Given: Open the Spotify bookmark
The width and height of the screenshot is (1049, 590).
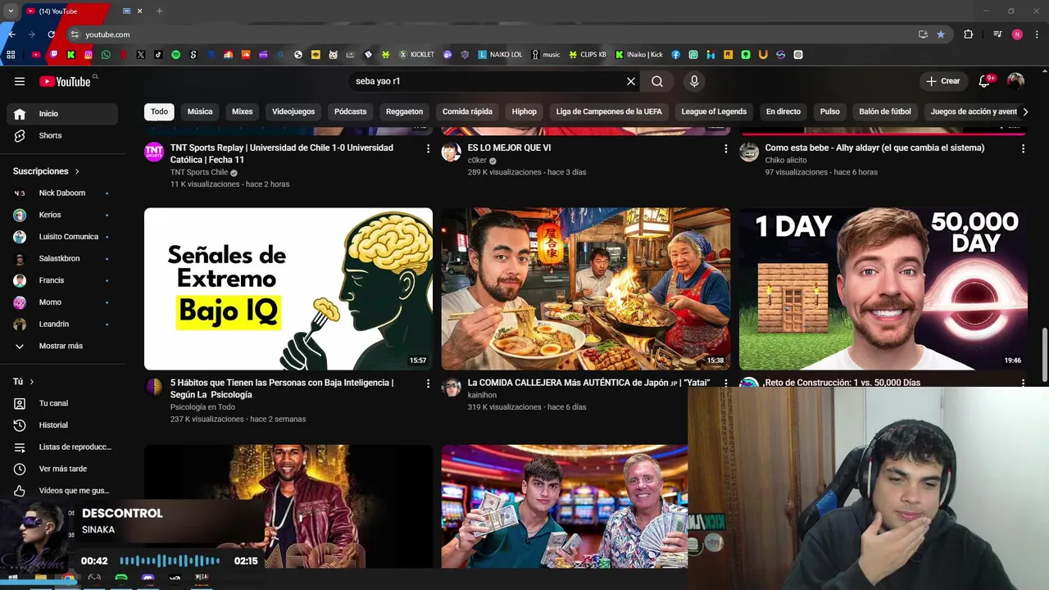Looking at the screenshot, I should click(175, 55).
